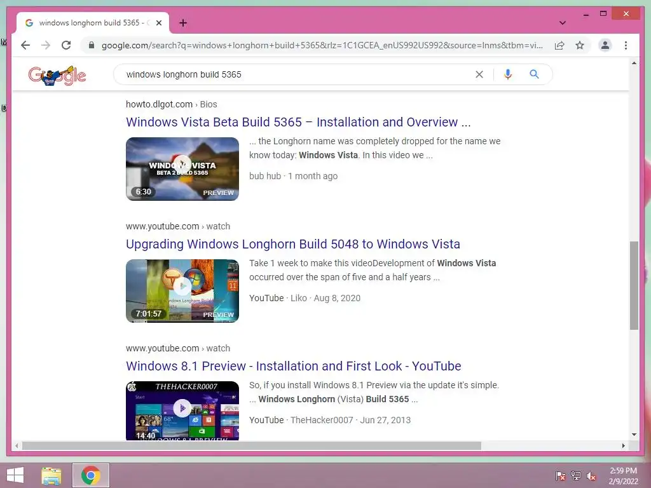Open Windows Vista Beta Build 5365 result
The image size is (651, 488).
point(298,122)
